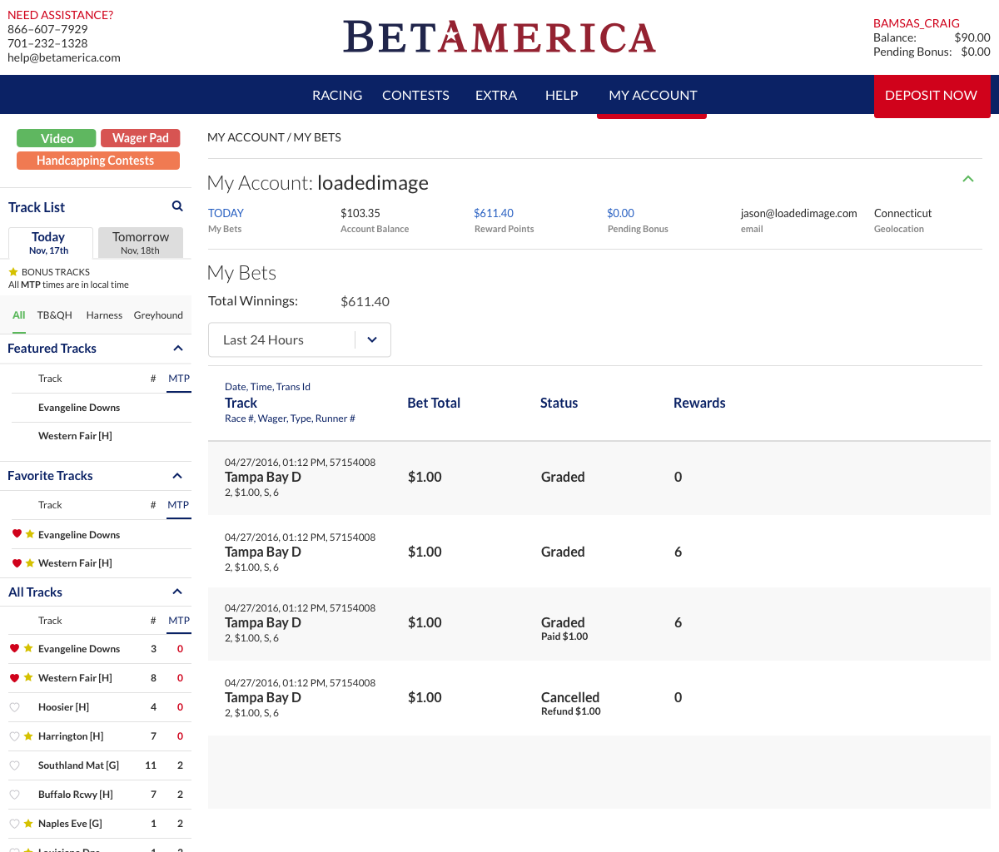The width and height of the screenshot is (999, 852).
Task: Click the Bonus Tracks star legend icon
Action: tap(13, 272)
